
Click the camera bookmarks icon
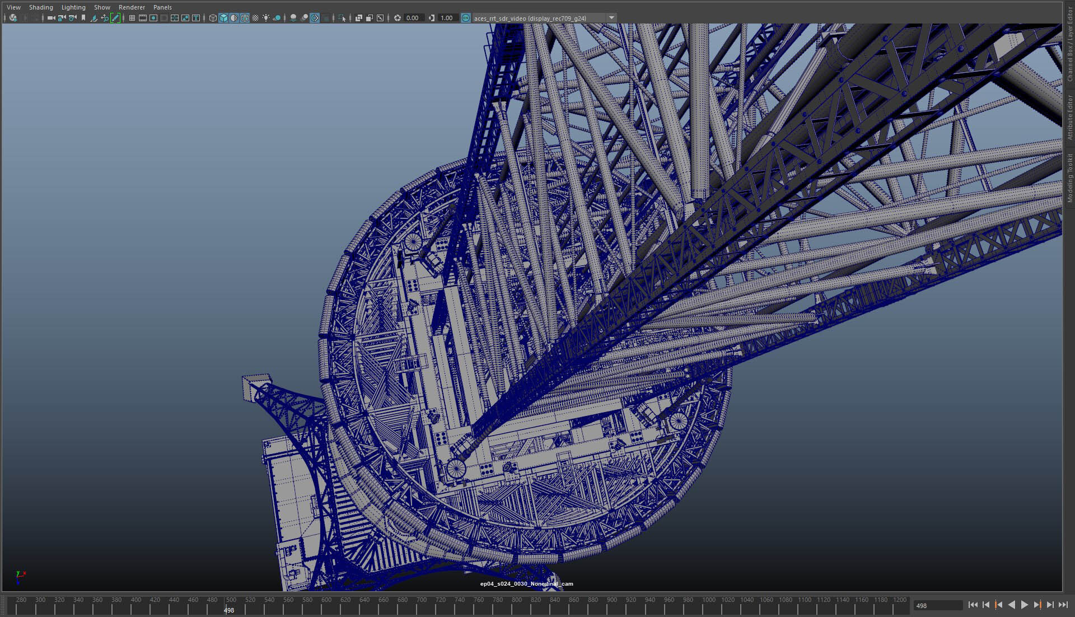coord(83,18)
